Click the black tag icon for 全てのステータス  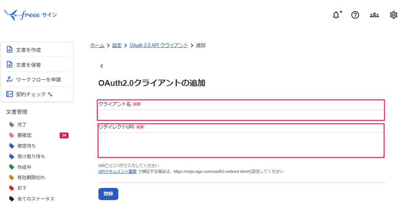[11, 199]
